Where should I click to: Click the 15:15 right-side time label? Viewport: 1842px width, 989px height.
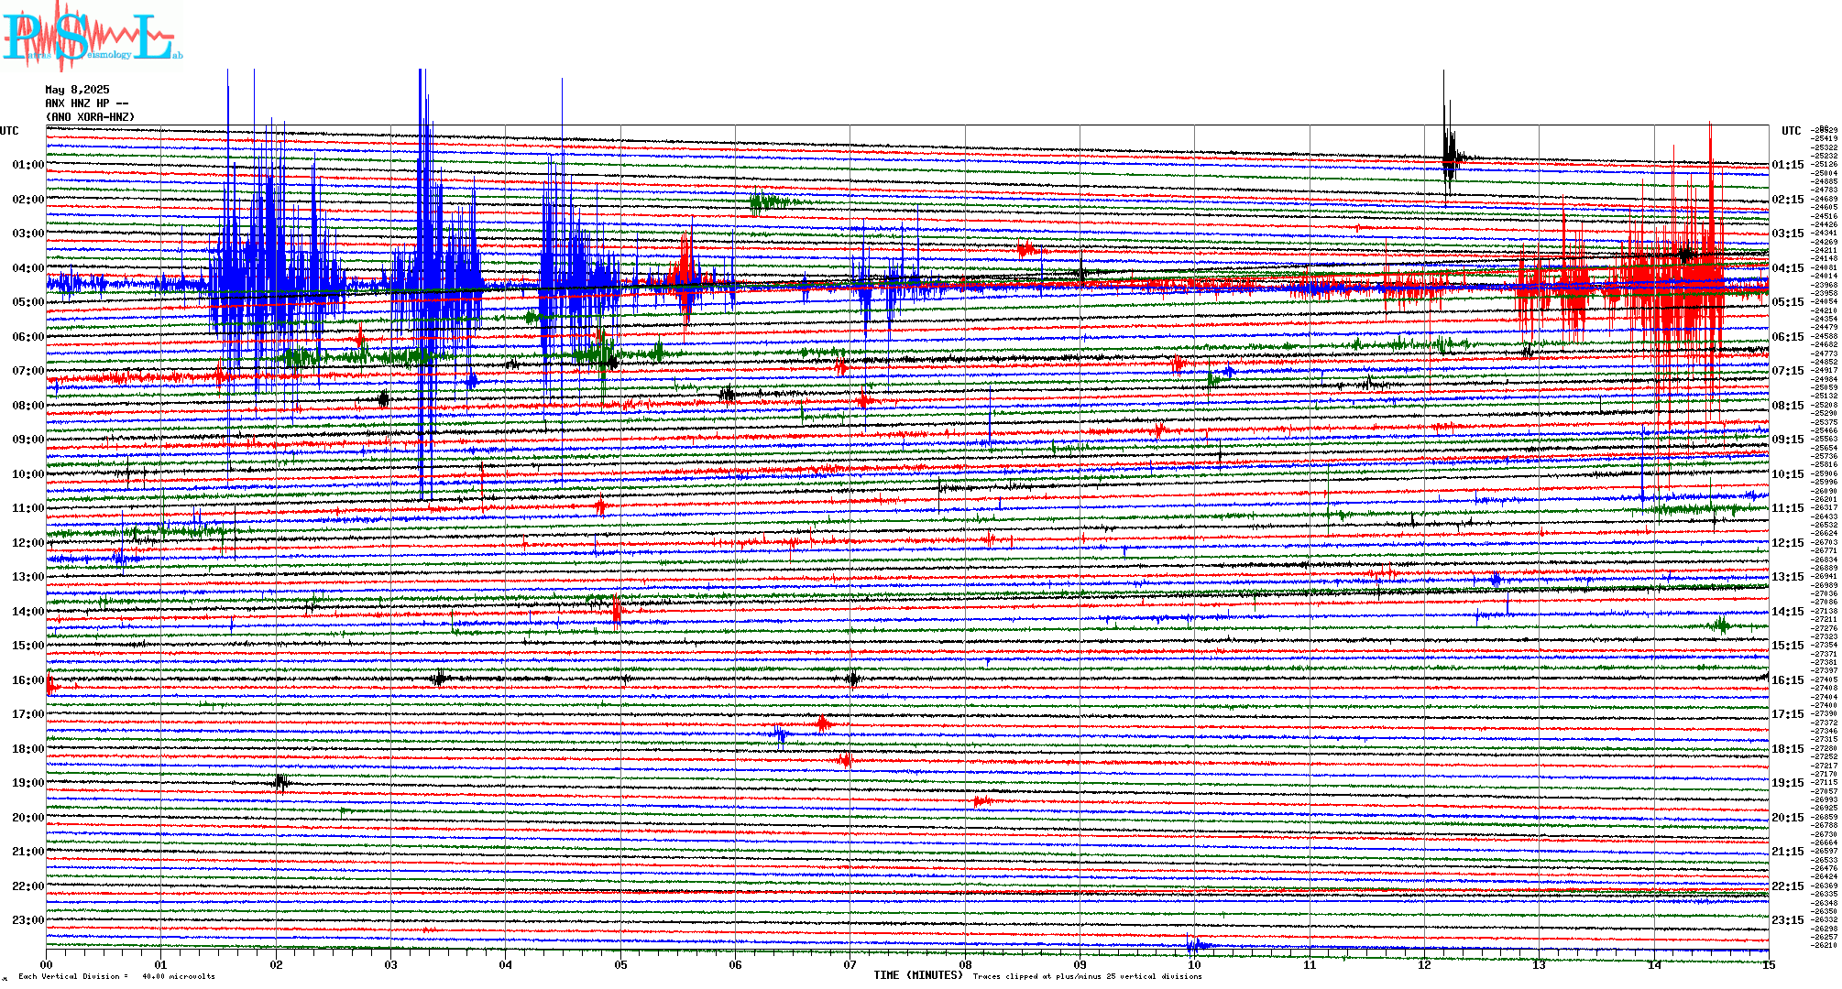pos(1787,646)
